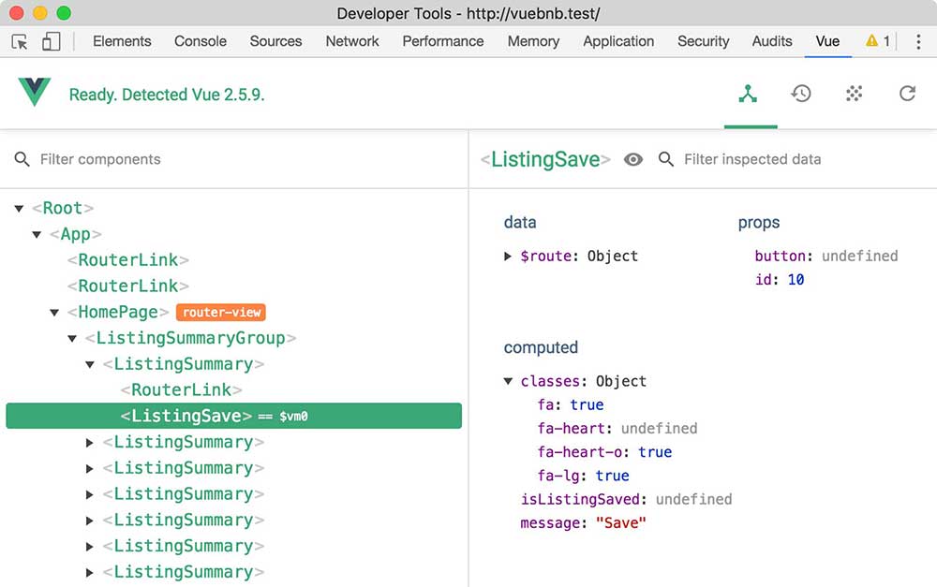The image size is (937, 587).
Task: Collapse the HomePage component node arrow
Action: click(54, 313)
